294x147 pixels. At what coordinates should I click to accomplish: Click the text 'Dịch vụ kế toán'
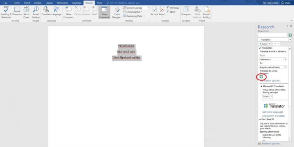point(126,52)
